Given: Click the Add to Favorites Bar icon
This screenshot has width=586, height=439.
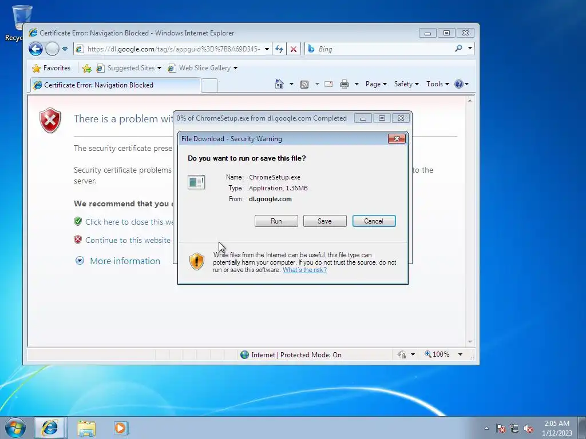Looking at the screenshot, I should pyautogui.click(x=87, y=68).
